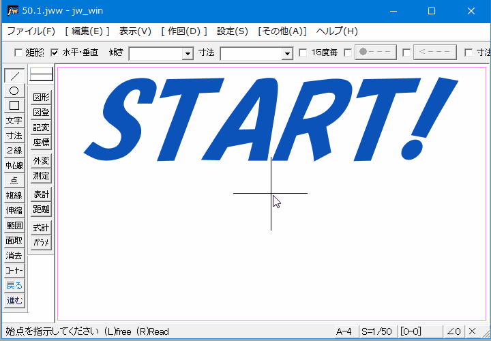Viewport: 491px width, 341px height.
Task: Choose the 消去 erase tool
Action: [x=14, y=256]
